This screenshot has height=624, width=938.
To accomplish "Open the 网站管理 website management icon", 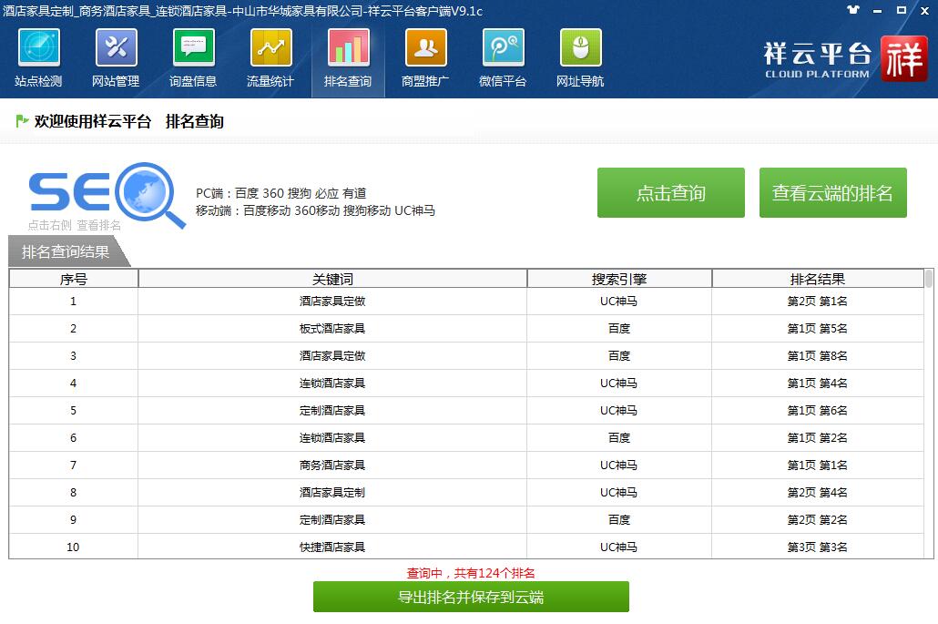I will pyautogui.click(x=116, y=58).
